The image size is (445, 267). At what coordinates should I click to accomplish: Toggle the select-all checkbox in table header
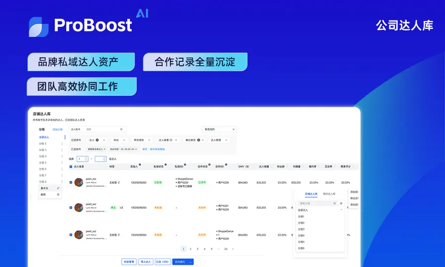tap(71, 167)
